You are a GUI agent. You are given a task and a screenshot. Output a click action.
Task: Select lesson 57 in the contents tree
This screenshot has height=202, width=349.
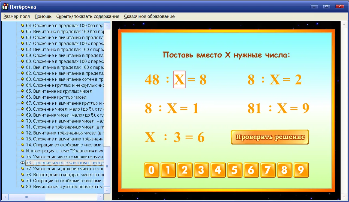click(x=65, y=43)
